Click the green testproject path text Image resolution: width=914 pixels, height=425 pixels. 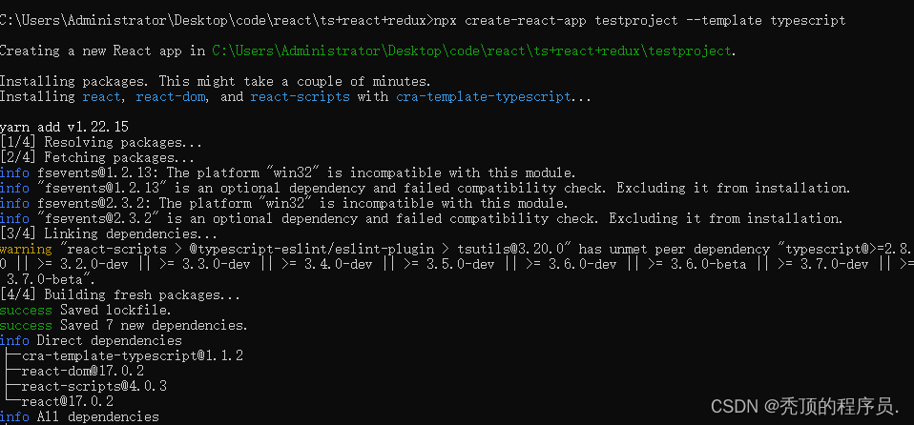[471, 51]
